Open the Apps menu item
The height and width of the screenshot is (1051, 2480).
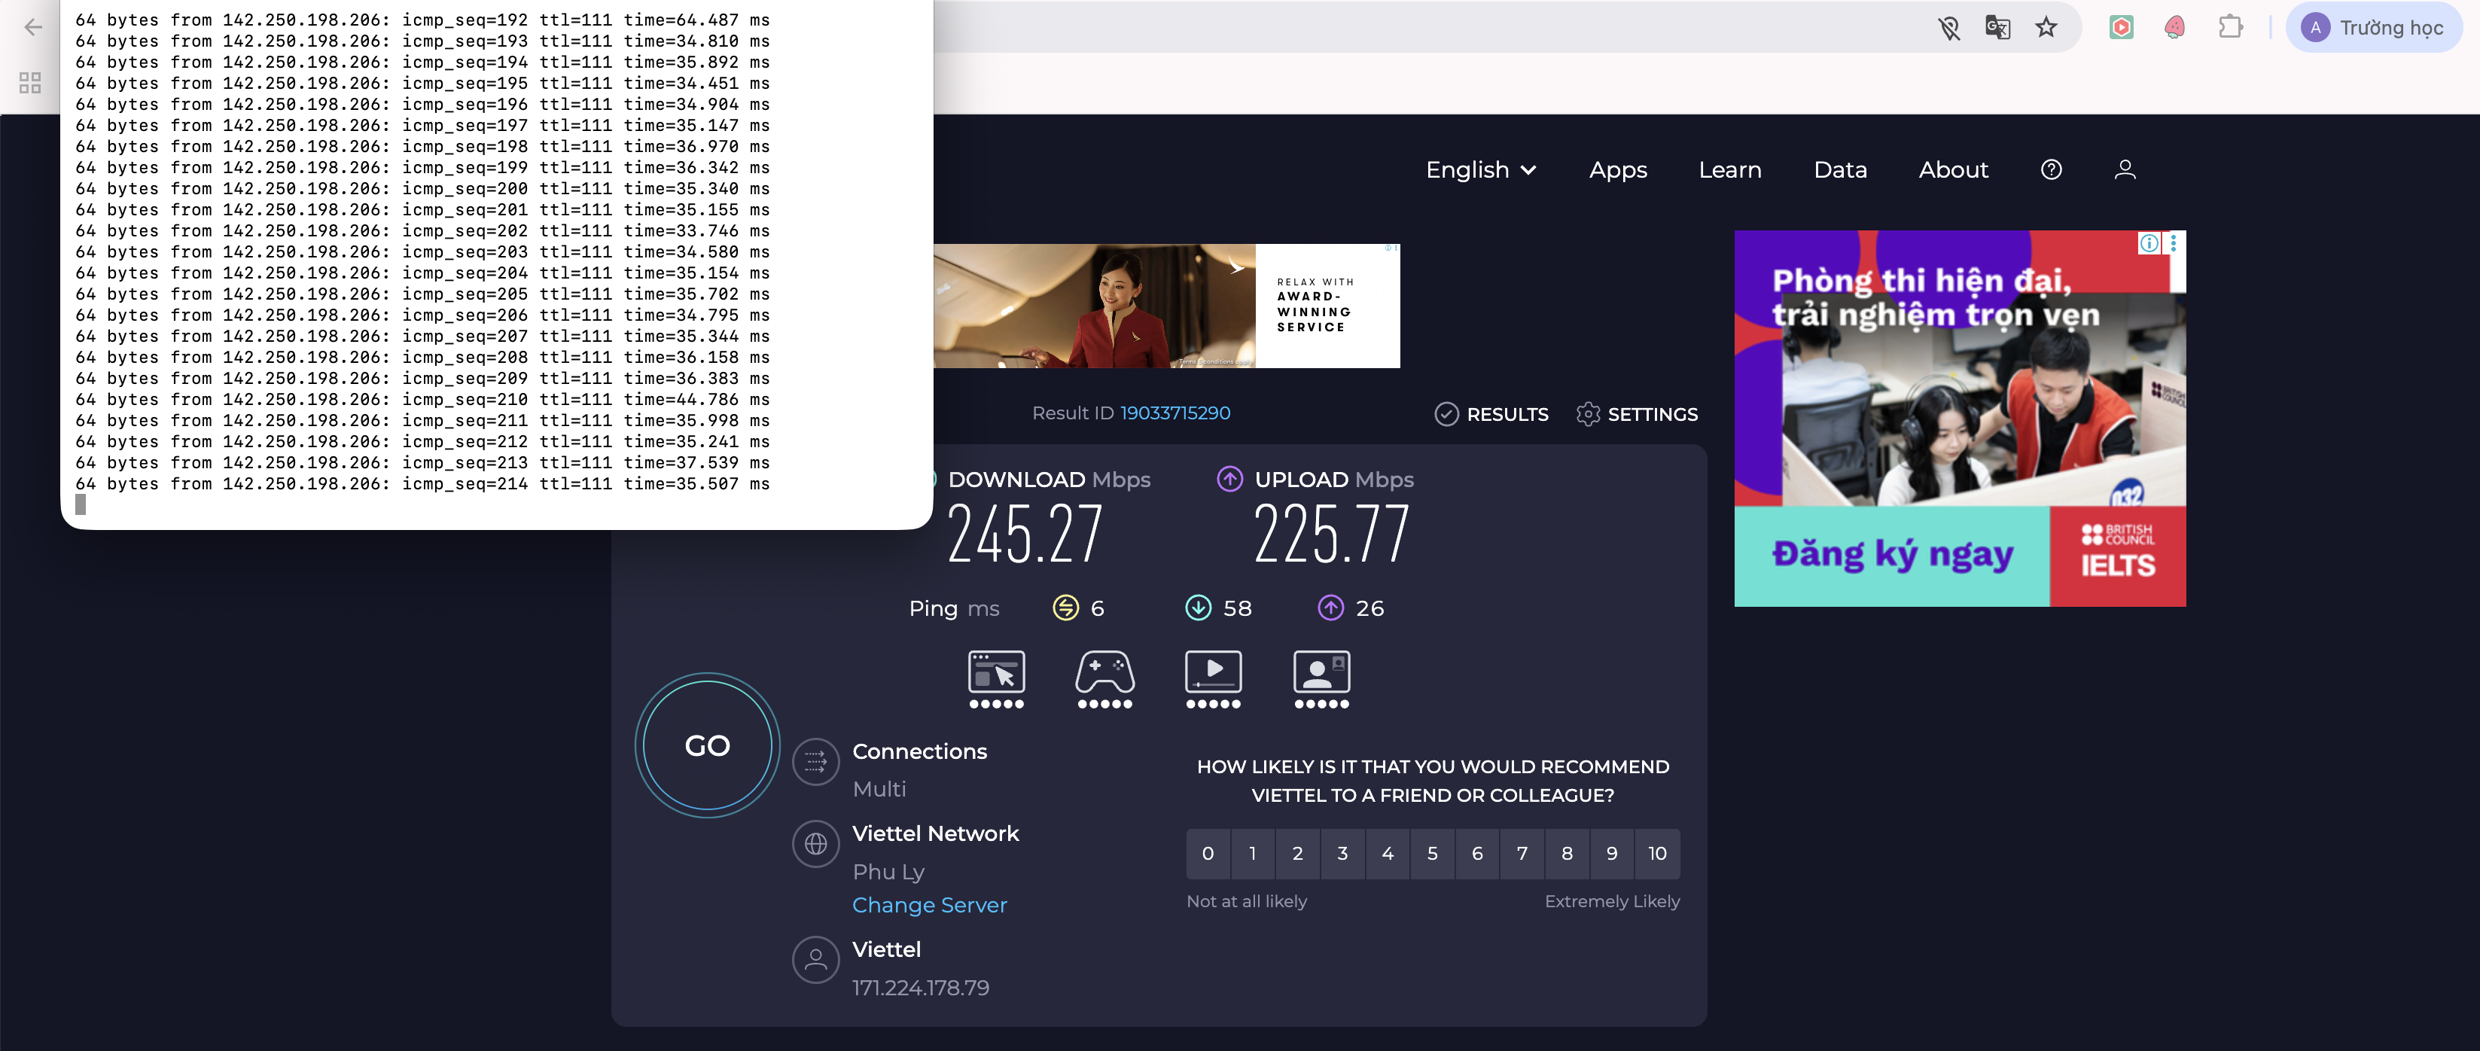click(x=1617, y=170)
